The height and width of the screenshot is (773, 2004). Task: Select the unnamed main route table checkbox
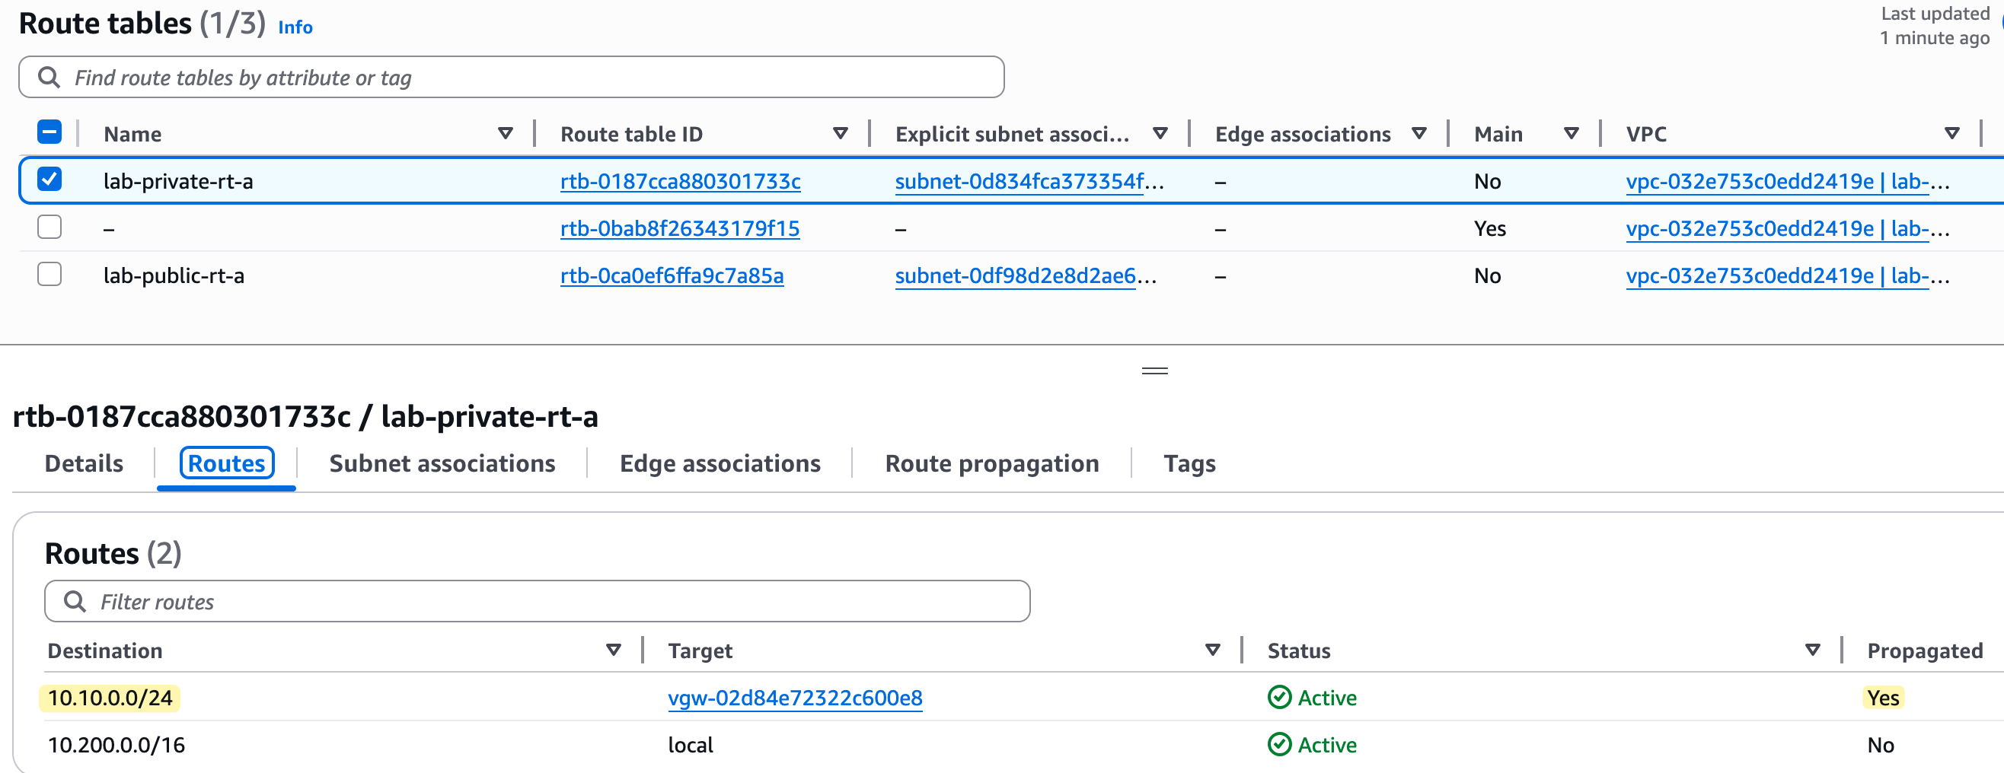49,227
